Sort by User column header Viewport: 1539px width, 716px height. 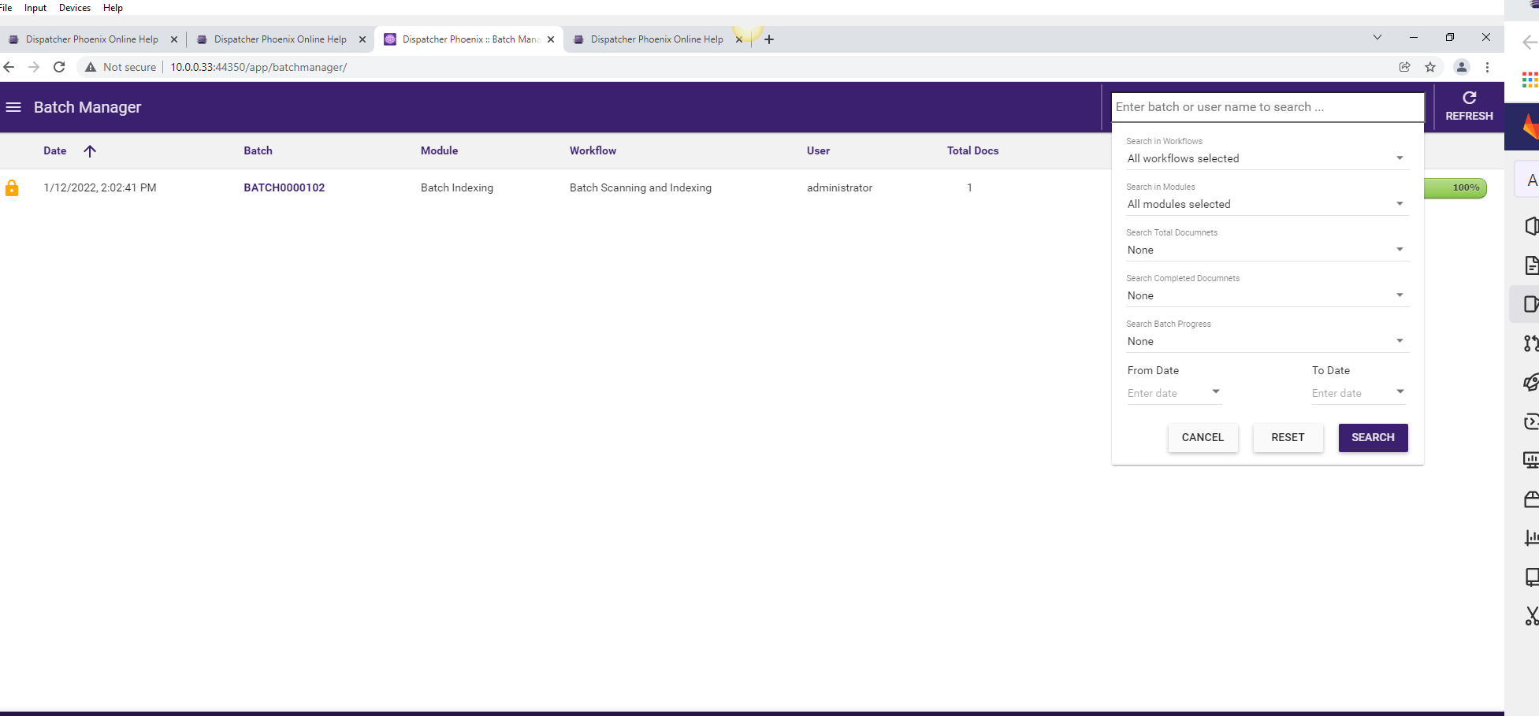point(818,150)
